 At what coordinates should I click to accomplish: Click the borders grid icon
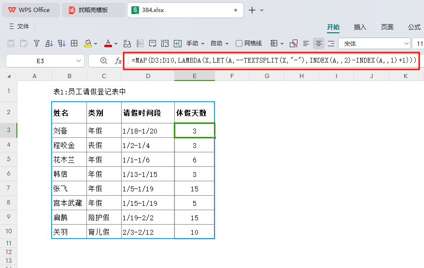pyautogui.click(x=274, y=43)
